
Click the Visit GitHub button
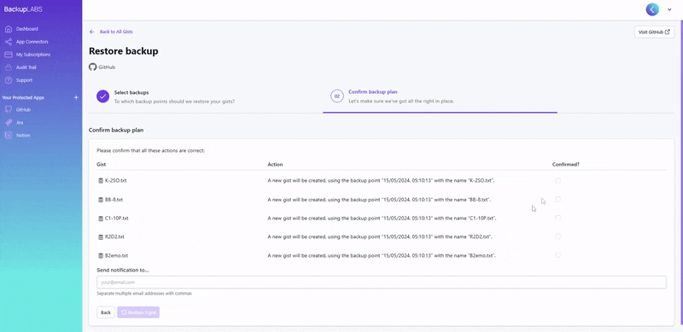tap(654, 32)
